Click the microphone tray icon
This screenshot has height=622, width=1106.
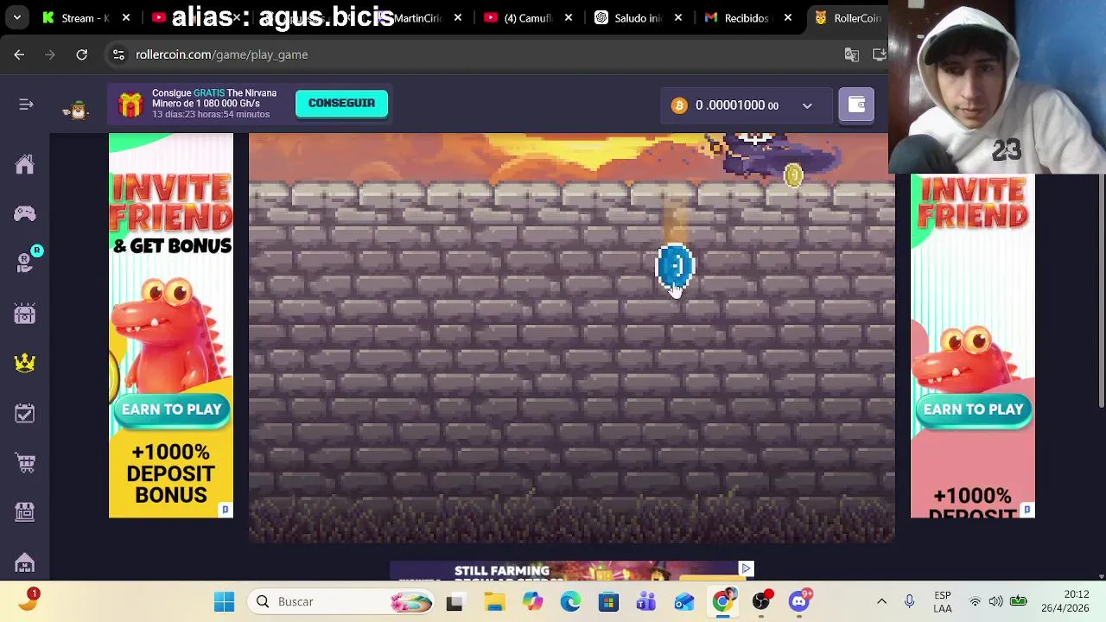click(909, 601)
